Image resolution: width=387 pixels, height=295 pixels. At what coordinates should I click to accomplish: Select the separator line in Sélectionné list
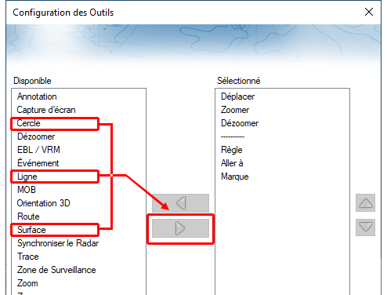(x=233, y=137)
